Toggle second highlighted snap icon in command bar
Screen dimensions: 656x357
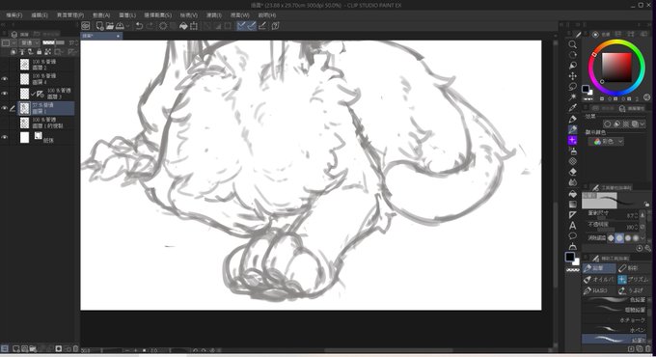[251, 26]
